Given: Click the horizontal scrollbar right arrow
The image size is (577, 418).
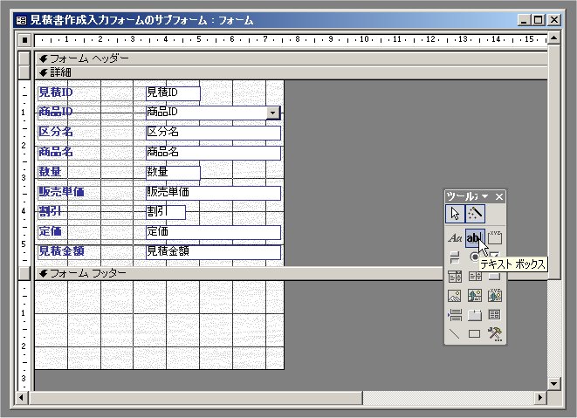Looking at the screenshot, I should click(x=540, y=397).
